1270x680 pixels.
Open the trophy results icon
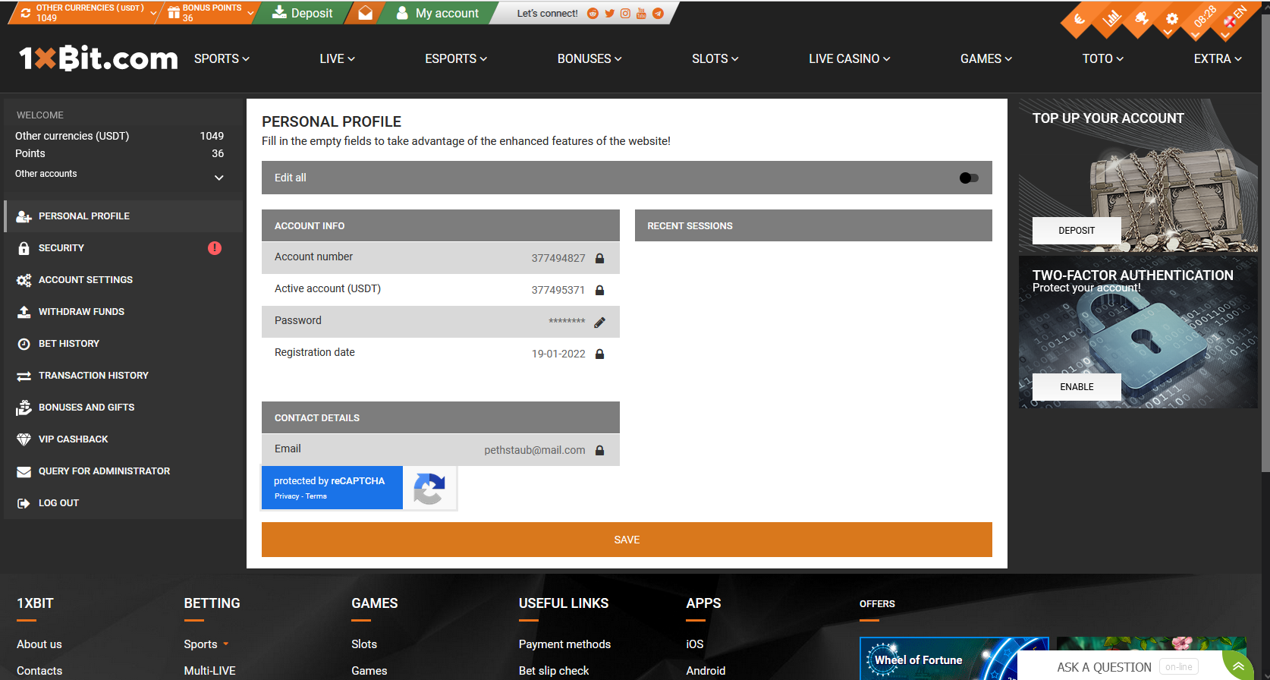(x=1141, y=19)
